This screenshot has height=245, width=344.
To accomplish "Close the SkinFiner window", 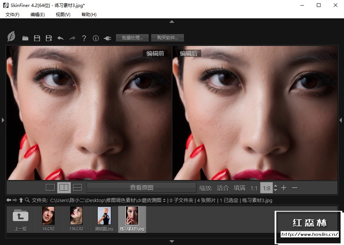I will (336, 5).
